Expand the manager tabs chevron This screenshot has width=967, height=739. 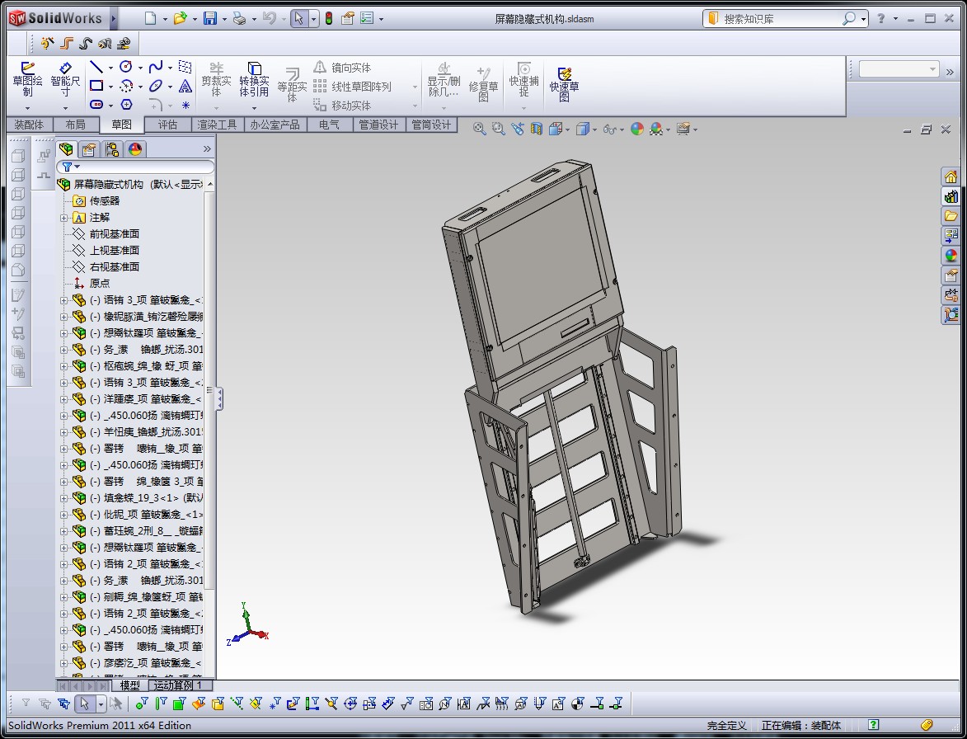pyautogui.click(x=207, y=148)
